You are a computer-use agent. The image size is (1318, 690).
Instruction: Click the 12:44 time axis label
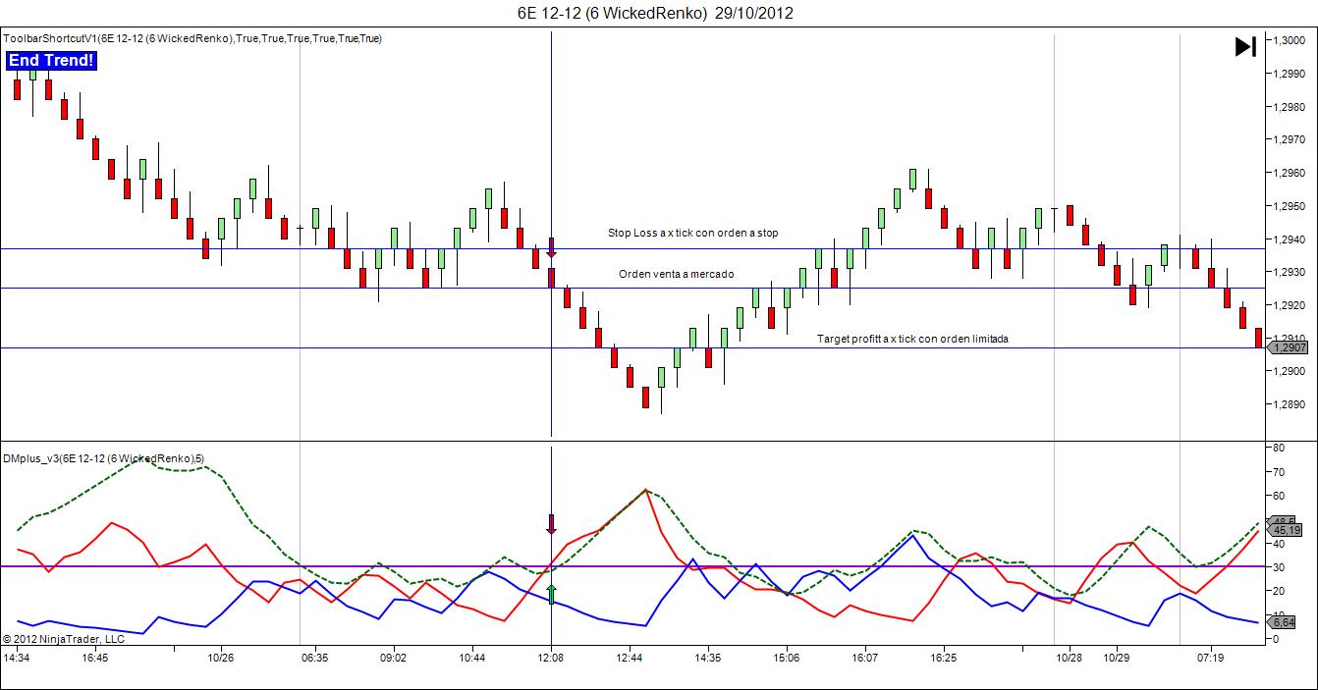[630, 658]
